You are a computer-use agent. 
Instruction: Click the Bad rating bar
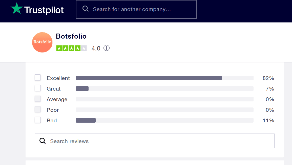(165, 120)
